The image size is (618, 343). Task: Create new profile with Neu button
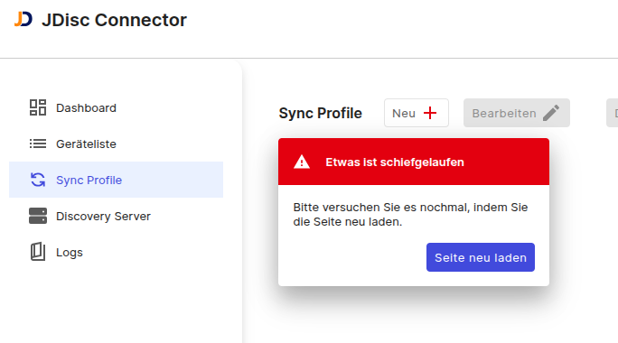417,113
